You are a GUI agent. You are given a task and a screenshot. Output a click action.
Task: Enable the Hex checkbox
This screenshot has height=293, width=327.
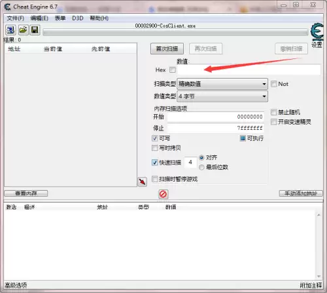(173, 70)
